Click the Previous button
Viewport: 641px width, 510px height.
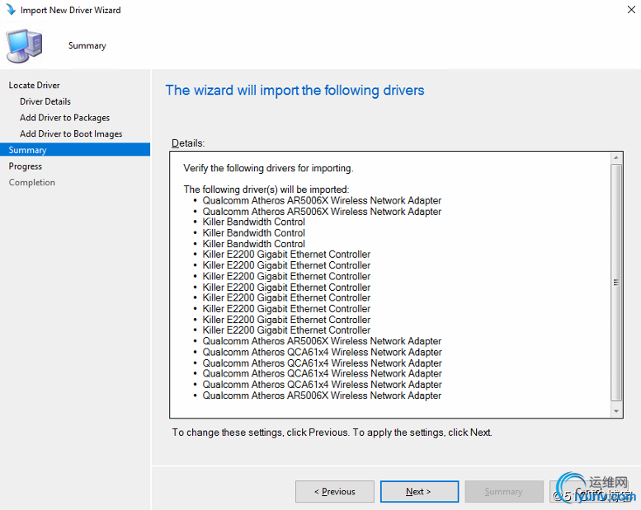pos(334,491)
